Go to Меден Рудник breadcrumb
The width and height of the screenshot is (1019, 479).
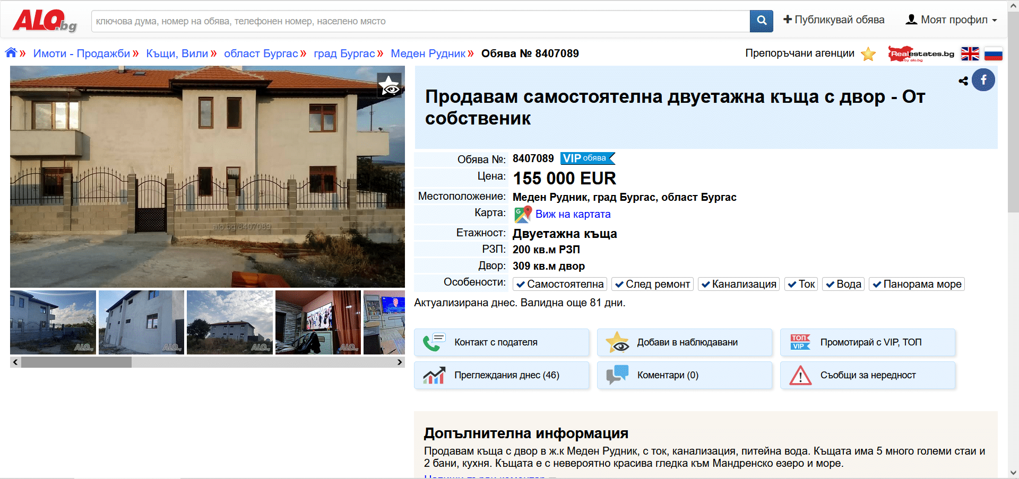428,54
